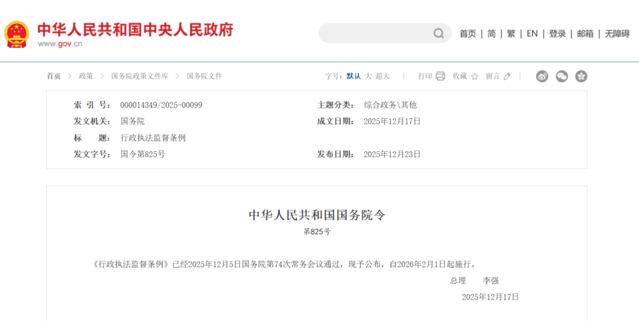Set font size to 默认
The height and width of the screenshot is (321, 639).
[353, 76]
